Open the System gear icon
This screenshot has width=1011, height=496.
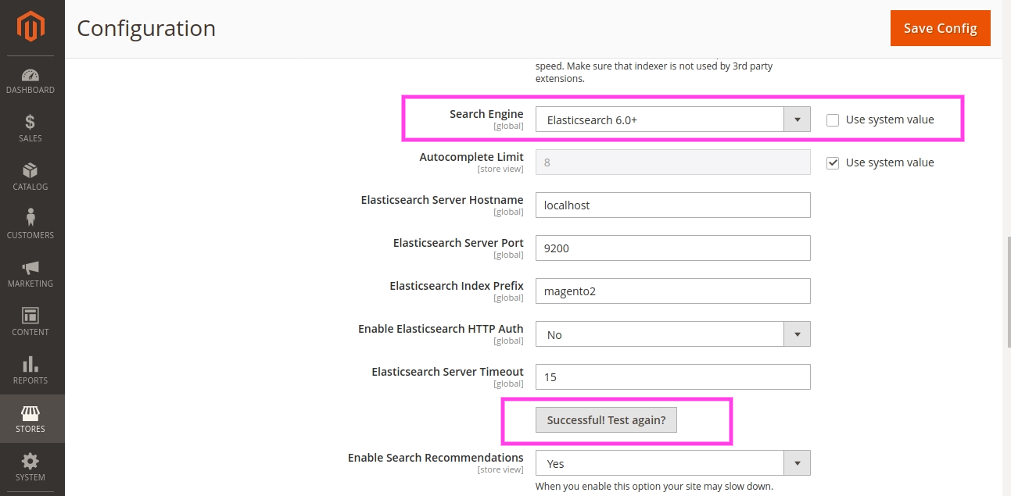click(30, 461)
